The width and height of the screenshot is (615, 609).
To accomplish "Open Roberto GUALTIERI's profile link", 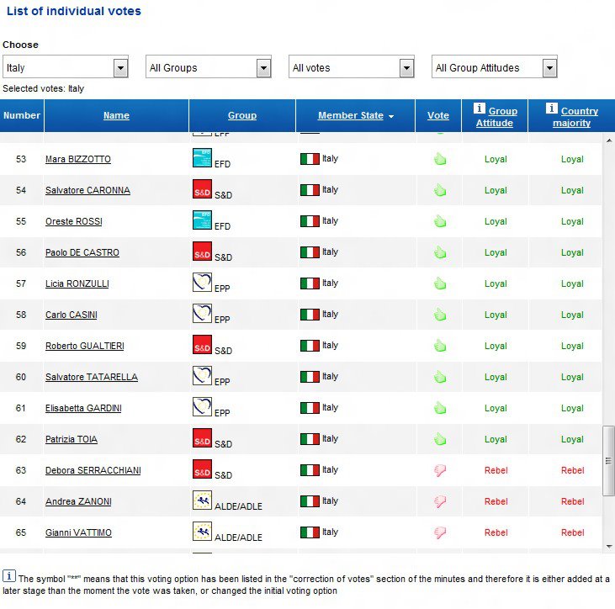I will 84,346.
